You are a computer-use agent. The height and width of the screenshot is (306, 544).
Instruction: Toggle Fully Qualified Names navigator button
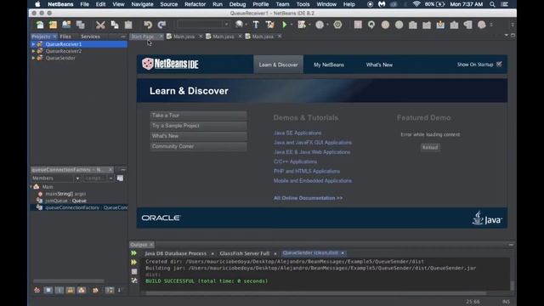pos(95,290)
